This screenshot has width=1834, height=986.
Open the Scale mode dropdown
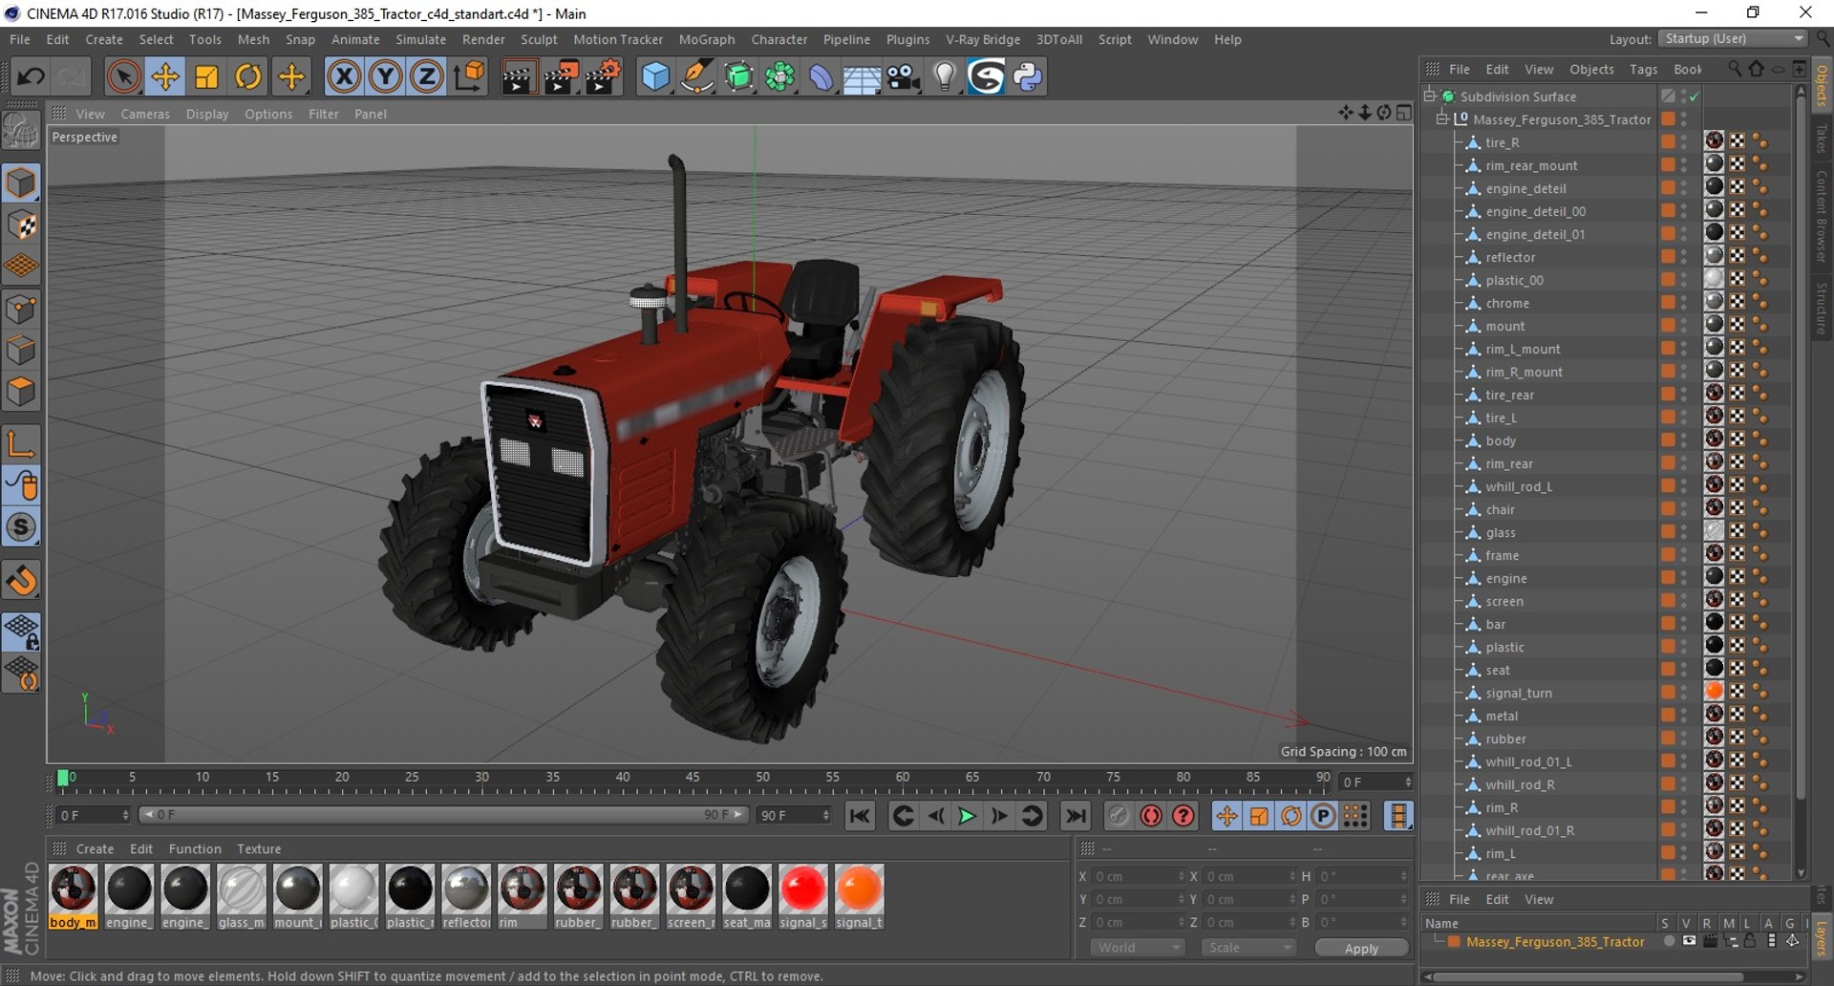1248,948
